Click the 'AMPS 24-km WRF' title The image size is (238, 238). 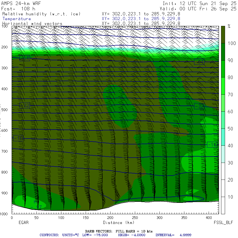click(x=21, y=3)
